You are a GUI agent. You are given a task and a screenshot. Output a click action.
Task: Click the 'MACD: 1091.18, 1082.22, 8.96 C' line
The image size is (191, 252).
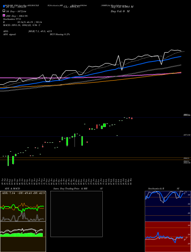point(22,25)
